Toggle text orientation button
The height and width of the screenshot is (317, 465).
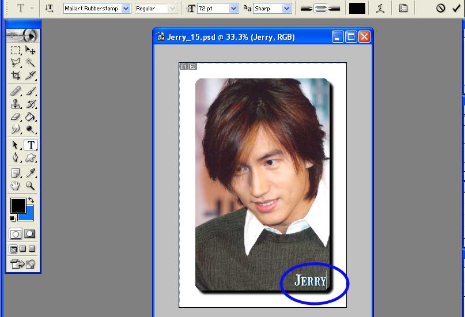coord(49,8)
